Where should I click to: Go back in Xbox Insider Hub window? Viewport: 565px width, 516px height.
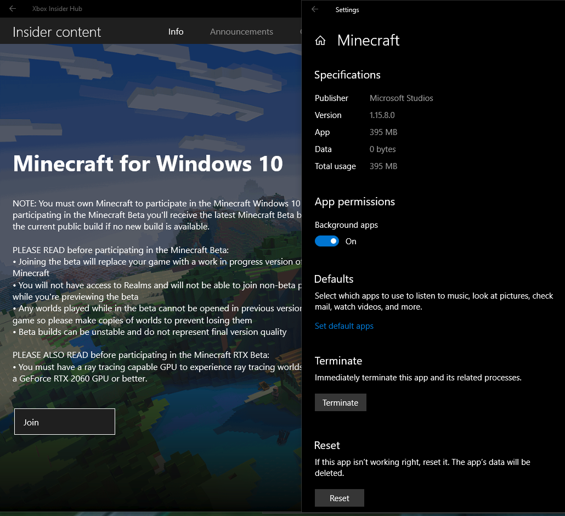tap(13, 9)
